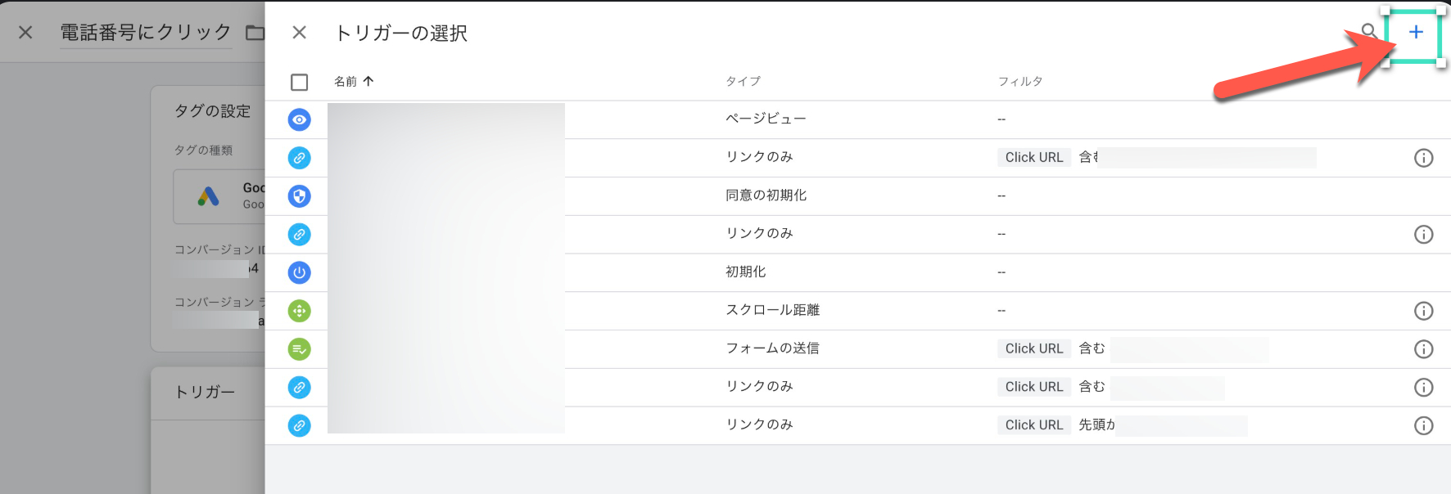
Task: Click the フィルタ column header
Action: point(1019,82)
